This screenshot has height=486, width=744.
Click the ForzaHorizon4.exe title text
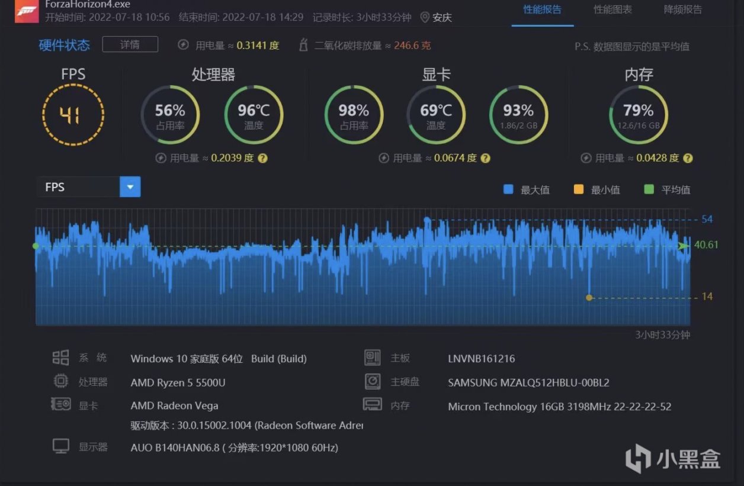coord(88,4)
